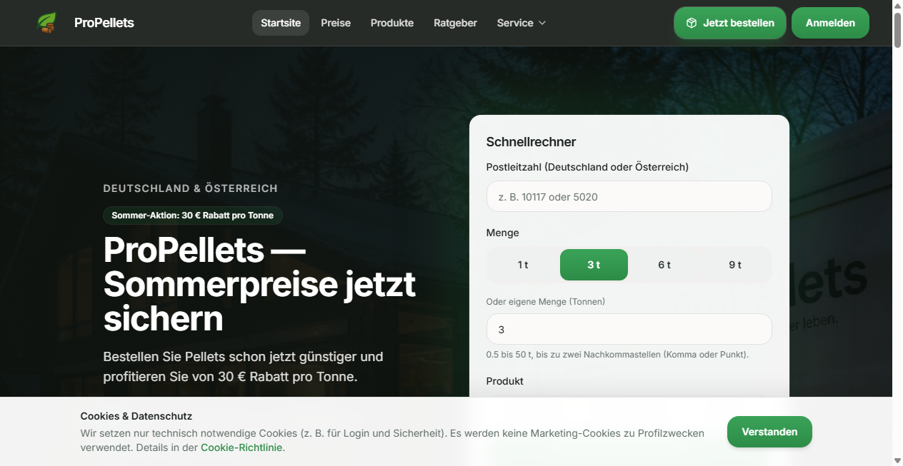Click the custom Menge (Tonnen) input
Screen dimensions: 903x466
pyautogui.click(x=629, y=329)
